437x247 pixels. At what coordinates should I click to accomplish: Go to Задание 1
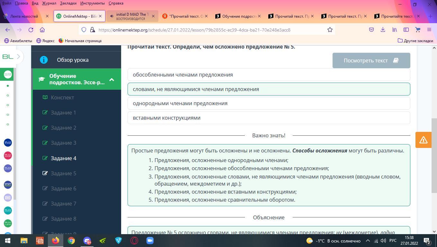pyautogui.click(x=63, y=113)
